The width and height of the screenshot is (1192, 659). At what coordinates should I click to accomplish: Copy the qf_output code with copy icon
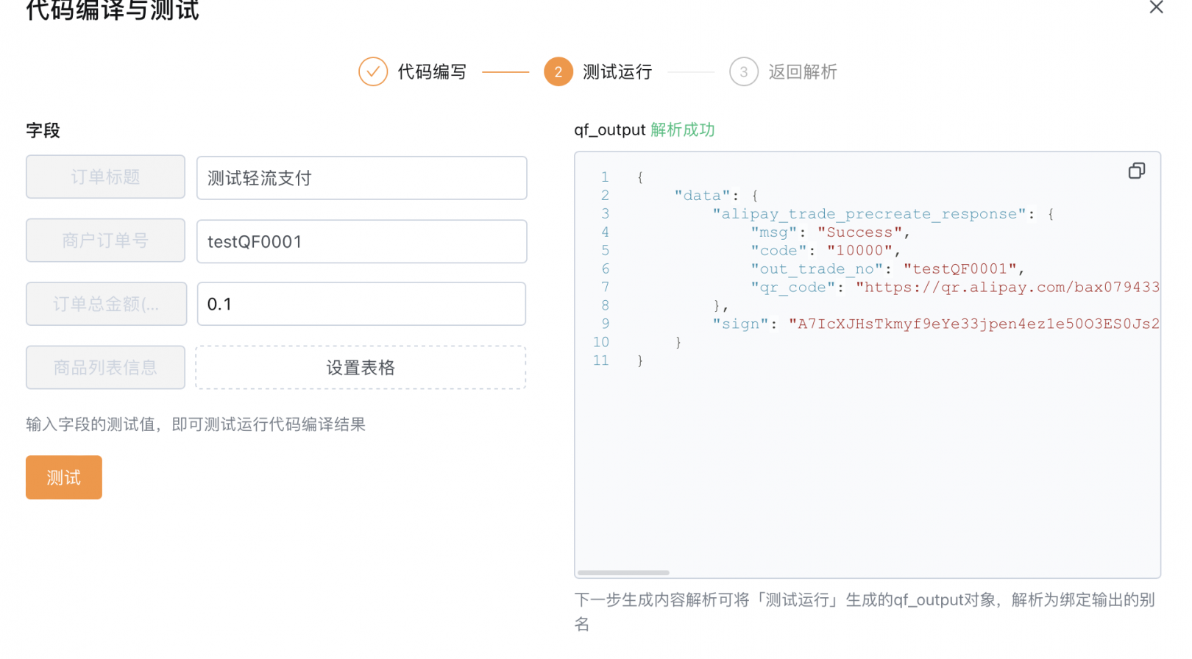pyautogui.click(x=1136, y=171)
